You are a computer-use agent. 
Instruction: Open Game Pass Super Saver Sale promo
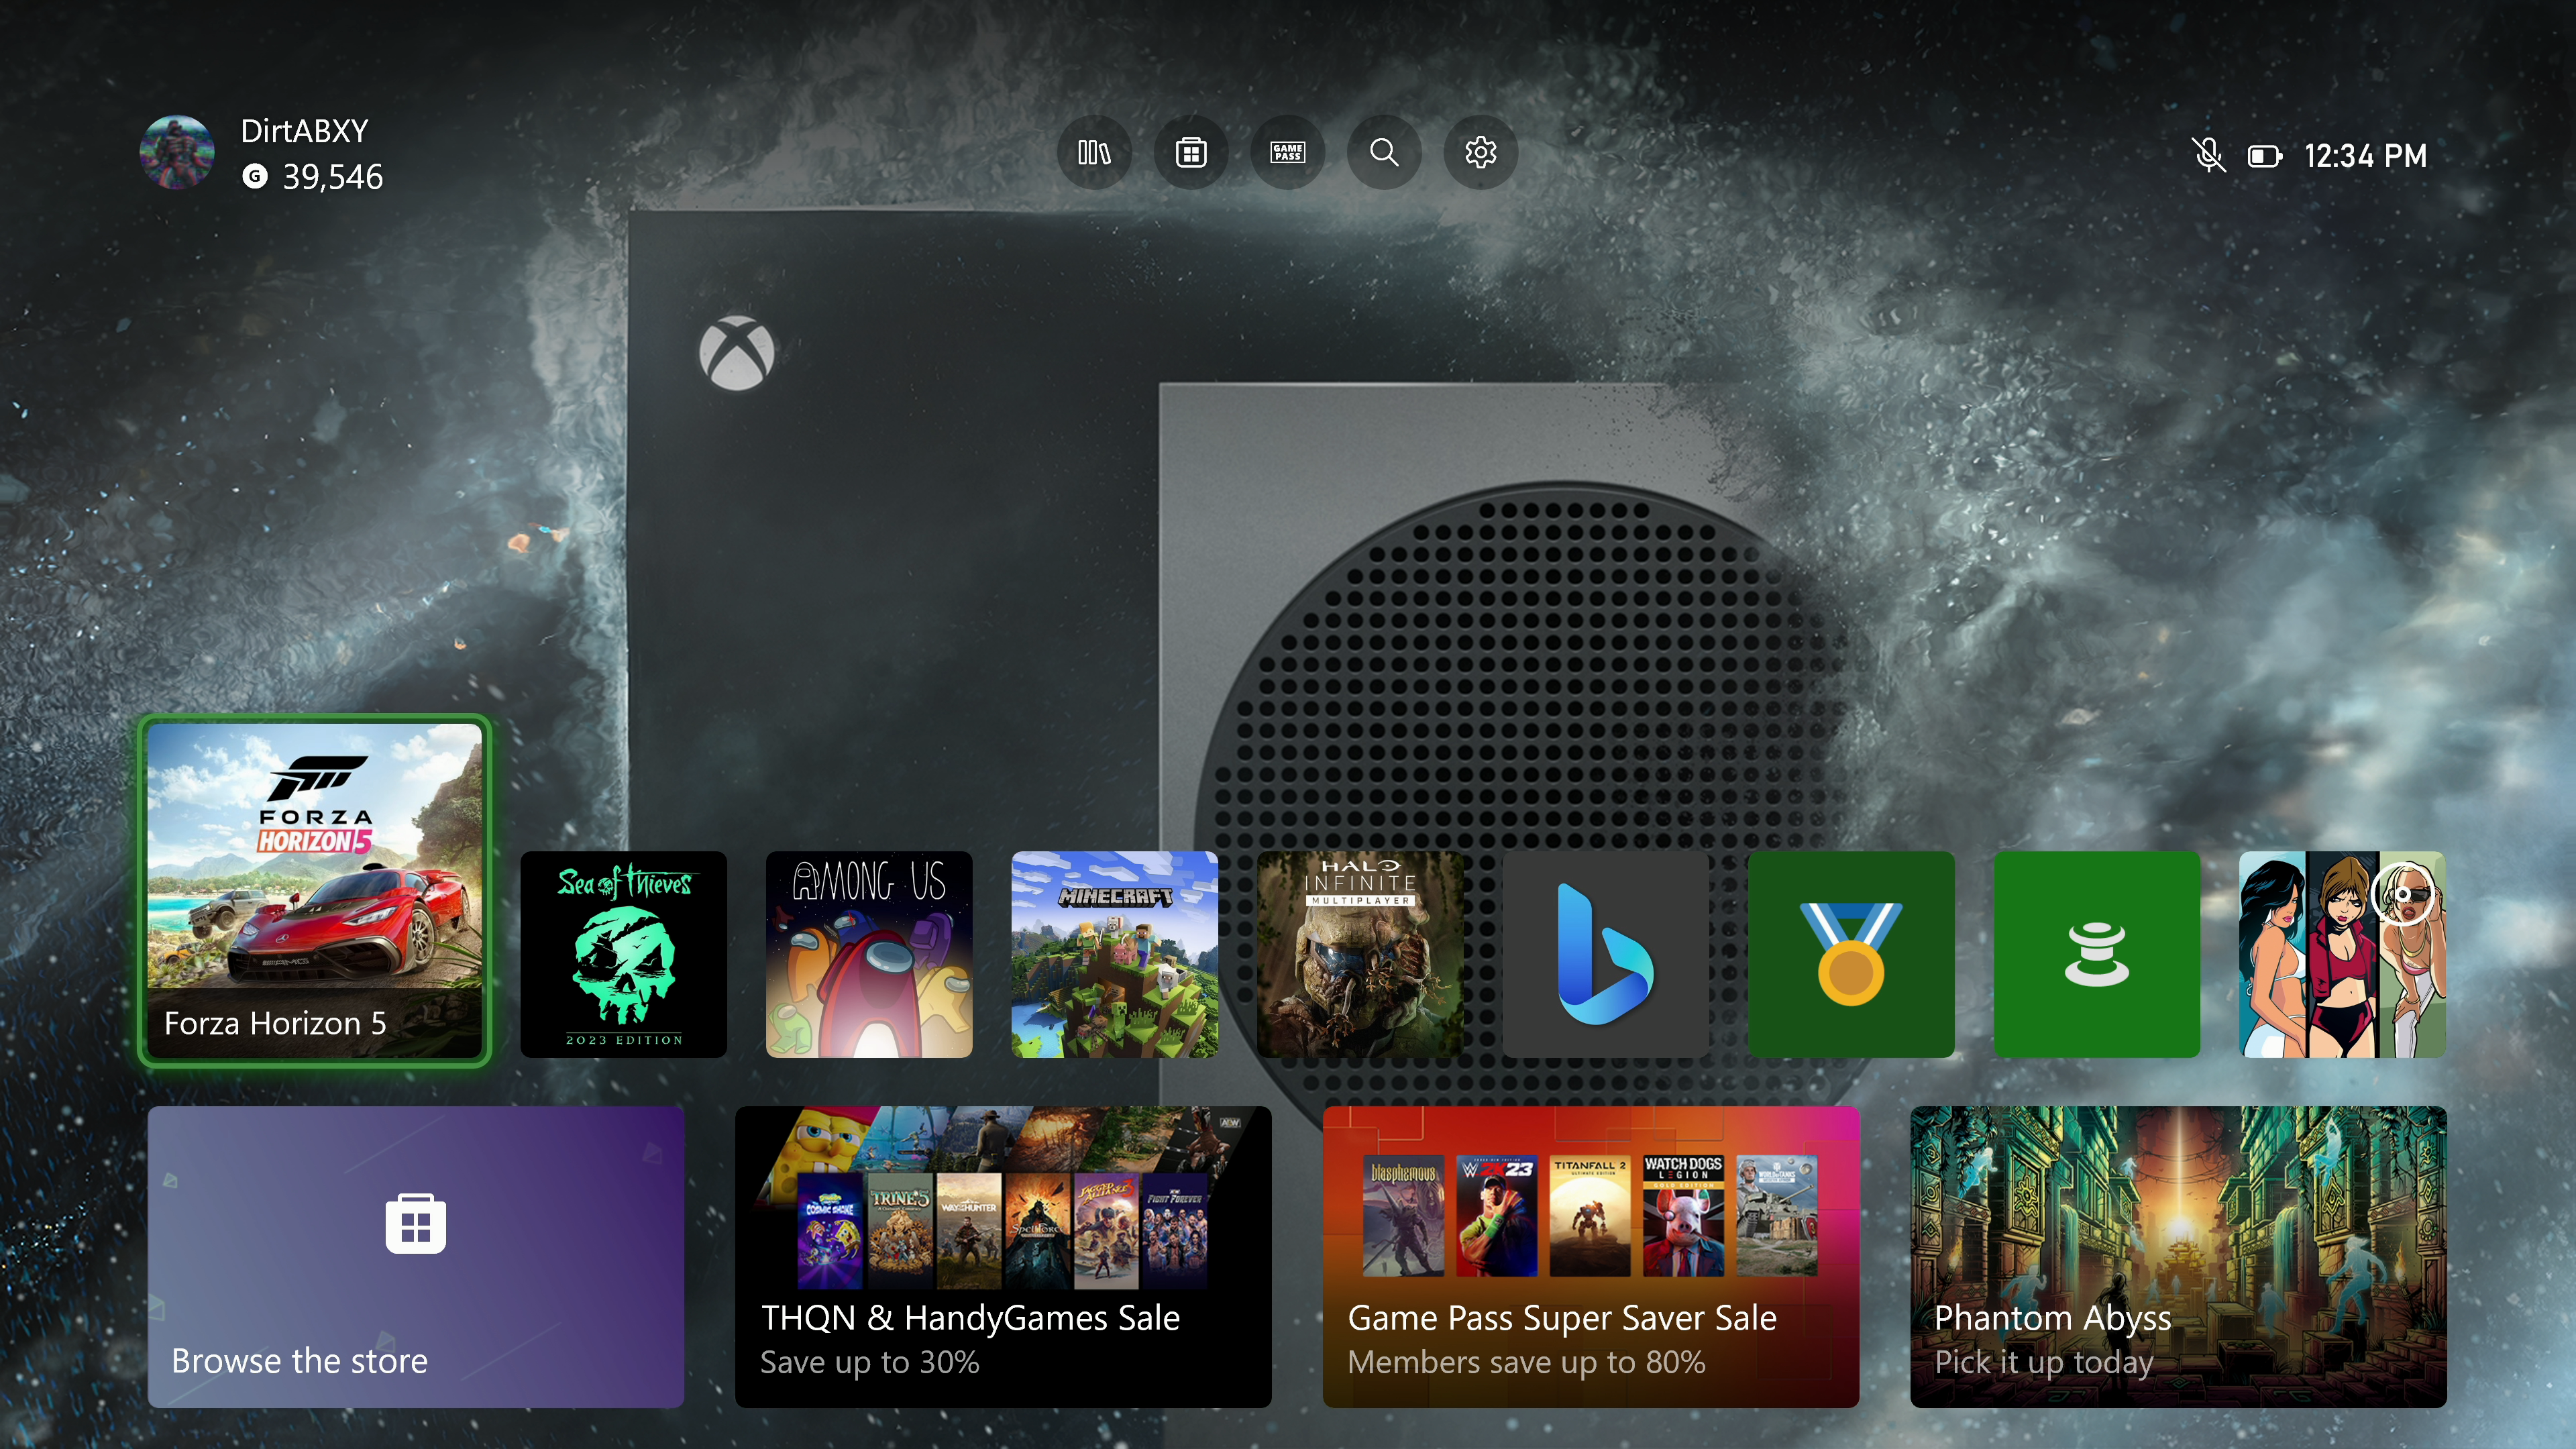pyautogui.click(x=1590, y=1256)
